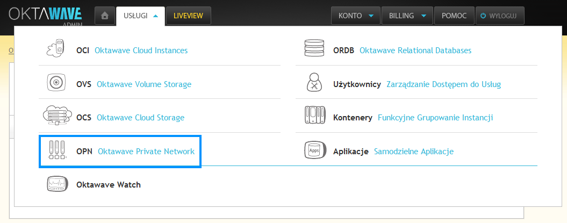The width and height of the screenshot is (567, 223).
Task: Click the ORDB label
Action: point(343,51)
